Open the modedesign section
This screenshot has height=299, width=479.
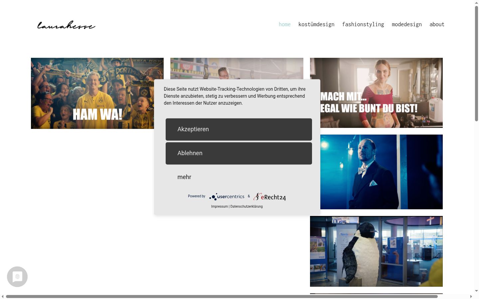click(407, 24)
